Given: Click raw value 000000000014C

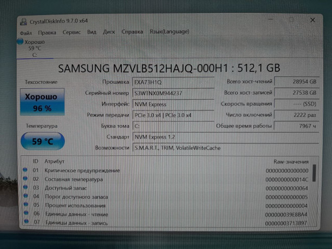Looking at the screenshot, I should [x=287, y=180].
